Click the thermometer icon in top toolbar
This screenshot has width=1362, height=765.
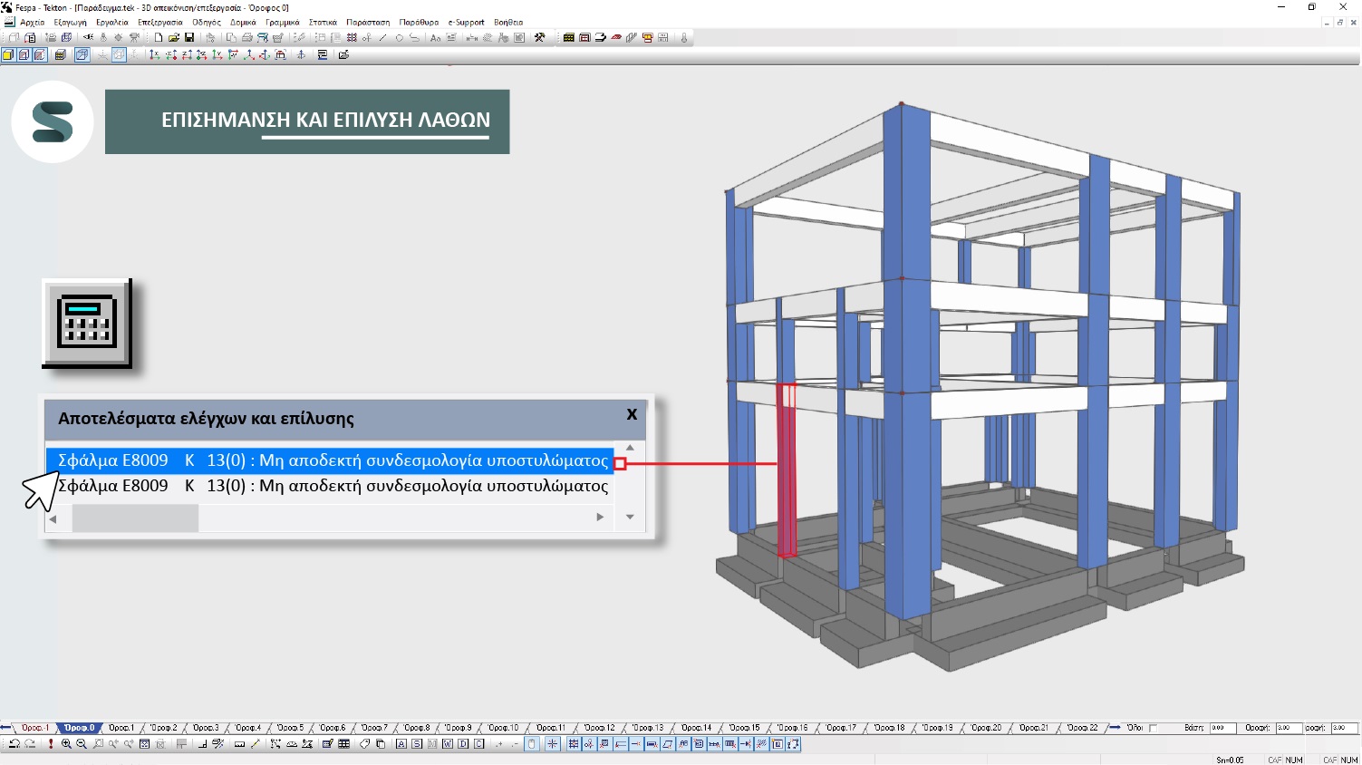pos(684,38)
